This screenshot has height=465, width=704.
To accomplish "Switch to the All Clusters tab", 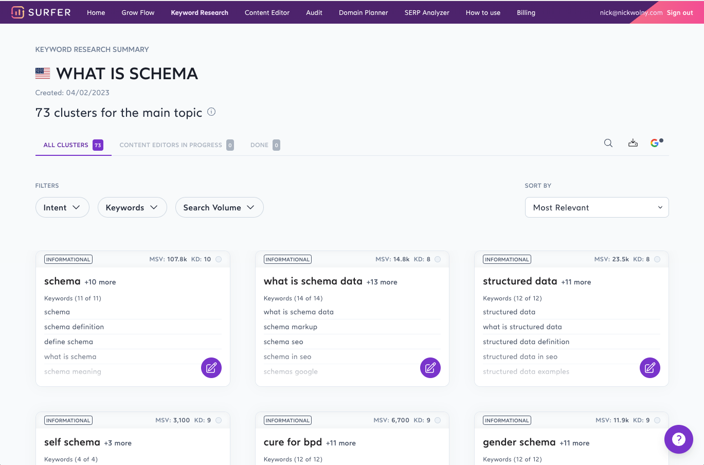I will pyautogui.click(x=74, y=145).
